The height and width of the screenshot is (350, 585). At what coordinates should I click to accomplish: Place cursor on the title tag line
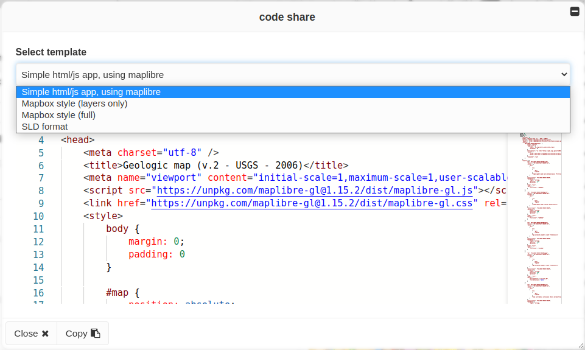coord(216,165)
